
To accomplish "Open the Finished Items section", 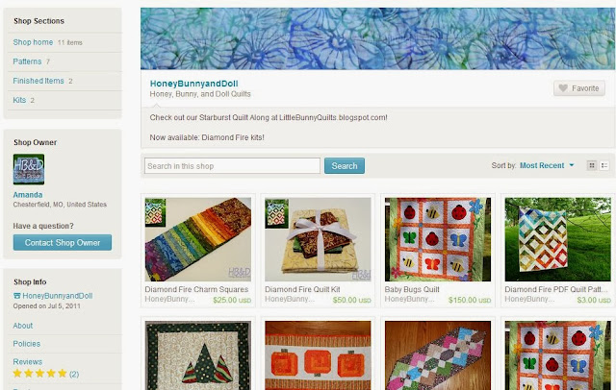I will [x=38, y=81].
